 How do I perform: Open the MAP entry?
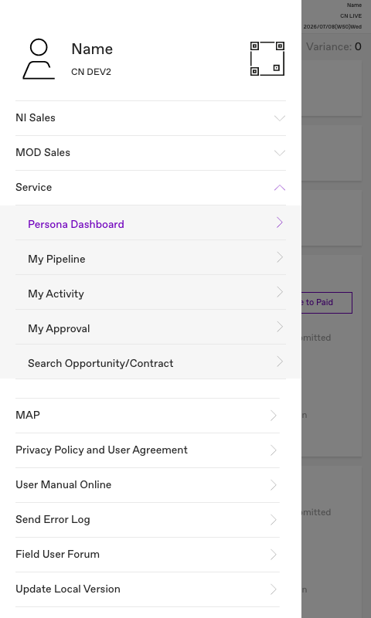pyautogui.click(x=148, y=416)
